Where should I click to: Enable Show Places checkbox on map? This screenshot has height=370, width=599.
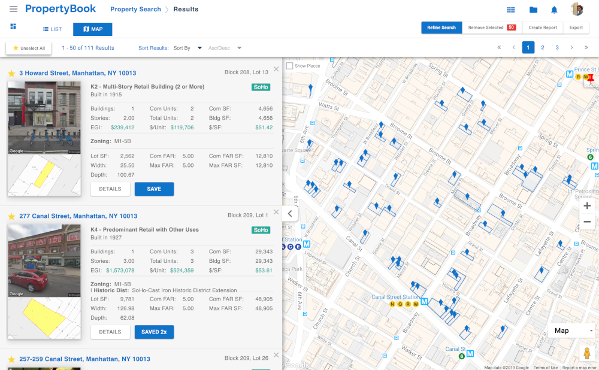pyautogui.click(x=289, y=66)
